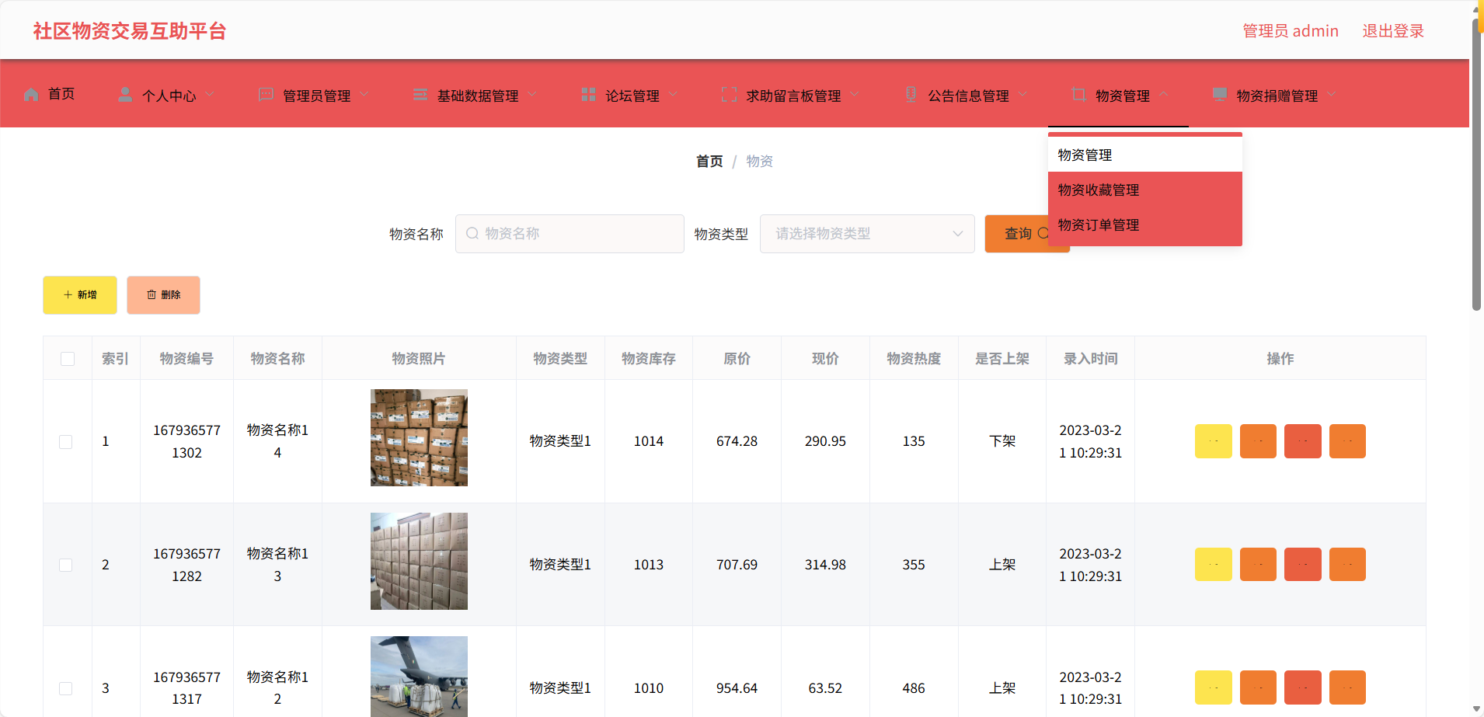Click the red action button in row 3

coord(1303,687)
